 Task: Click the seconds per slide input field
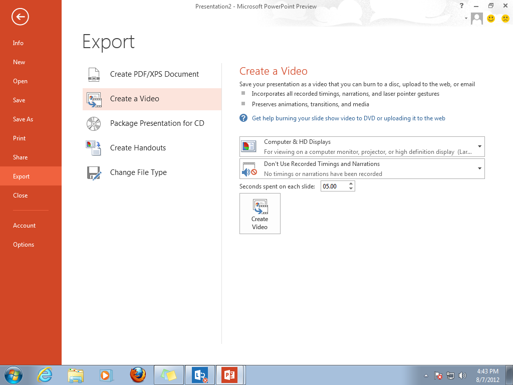pyautogui.click(x=334, y=186)
